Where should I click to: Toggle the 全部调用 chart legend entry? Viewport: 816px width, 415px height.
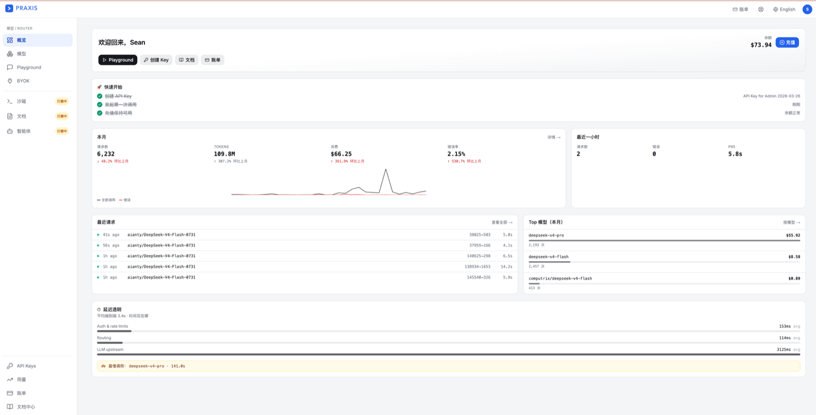(x=106, y=200)
